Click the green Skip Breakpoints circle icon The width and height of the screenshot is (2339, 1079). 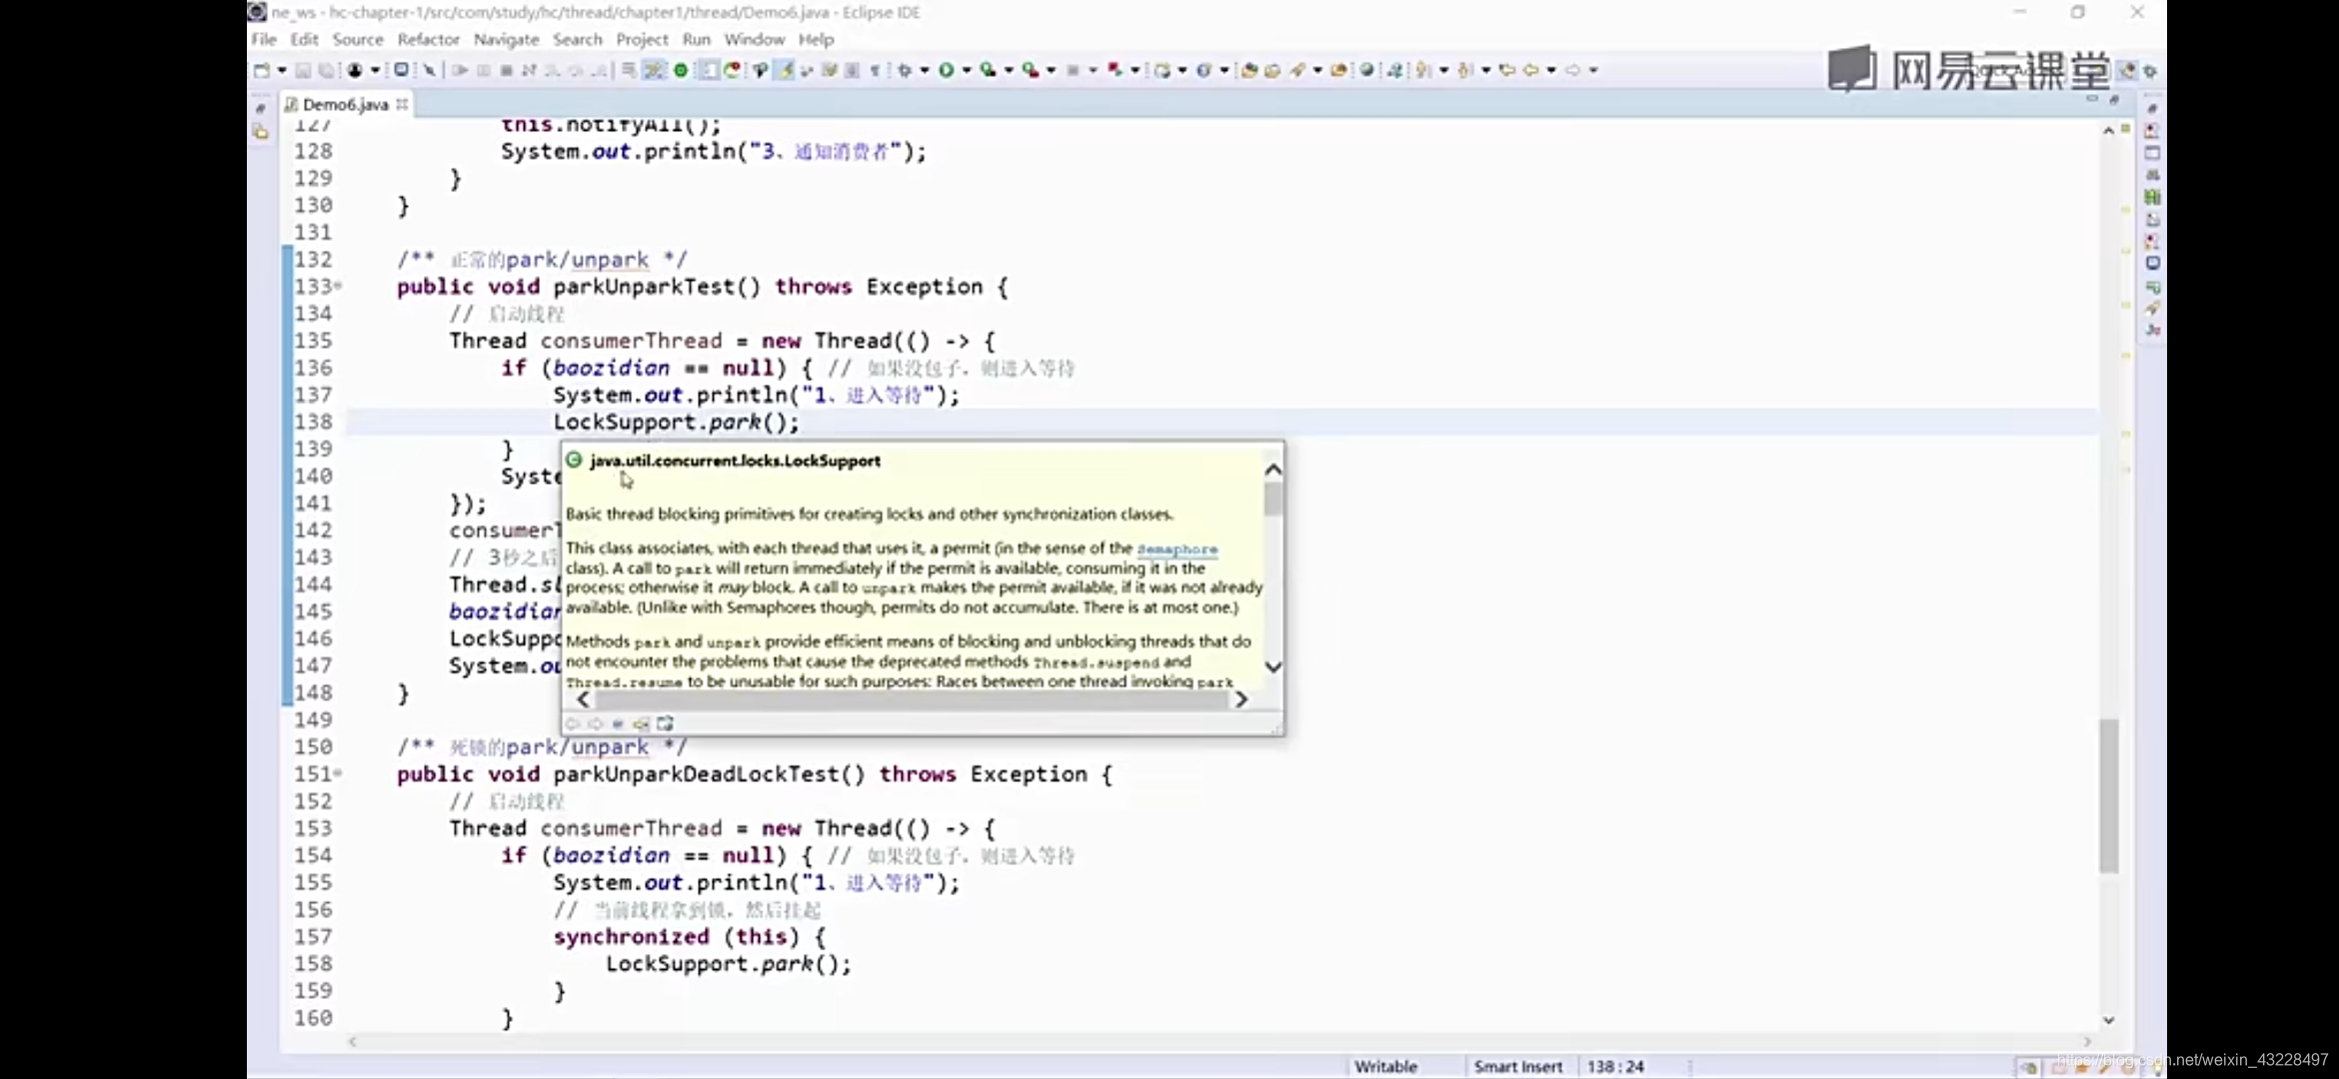click(x=681, y=70)
